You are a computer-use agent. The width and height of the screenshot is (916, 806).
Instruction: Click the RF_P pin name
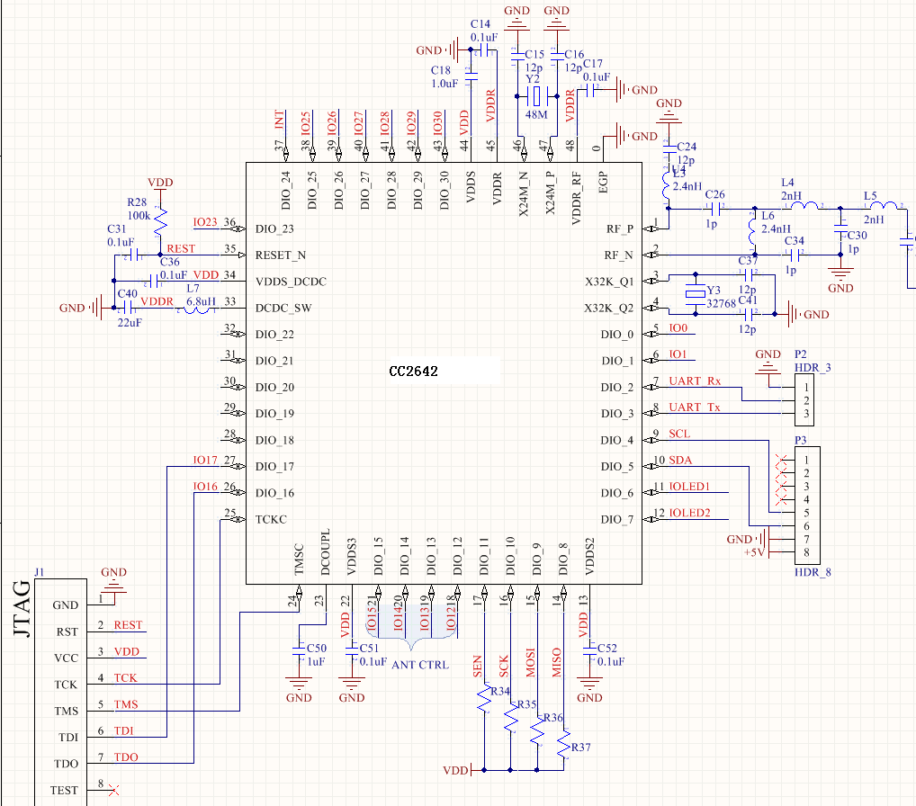click(620, 229)
